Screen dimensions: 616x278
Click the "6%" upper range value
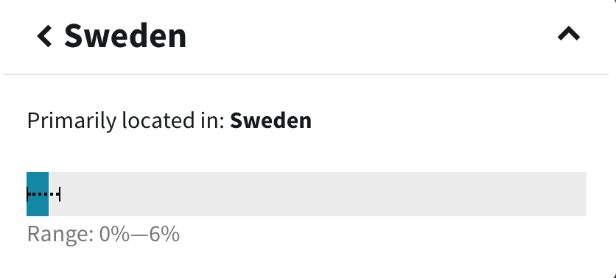(x=164, y=235)
